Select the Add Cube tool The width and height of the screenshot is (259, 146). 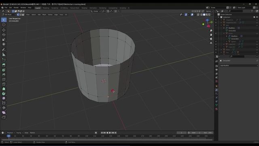(x=4, y=60)
